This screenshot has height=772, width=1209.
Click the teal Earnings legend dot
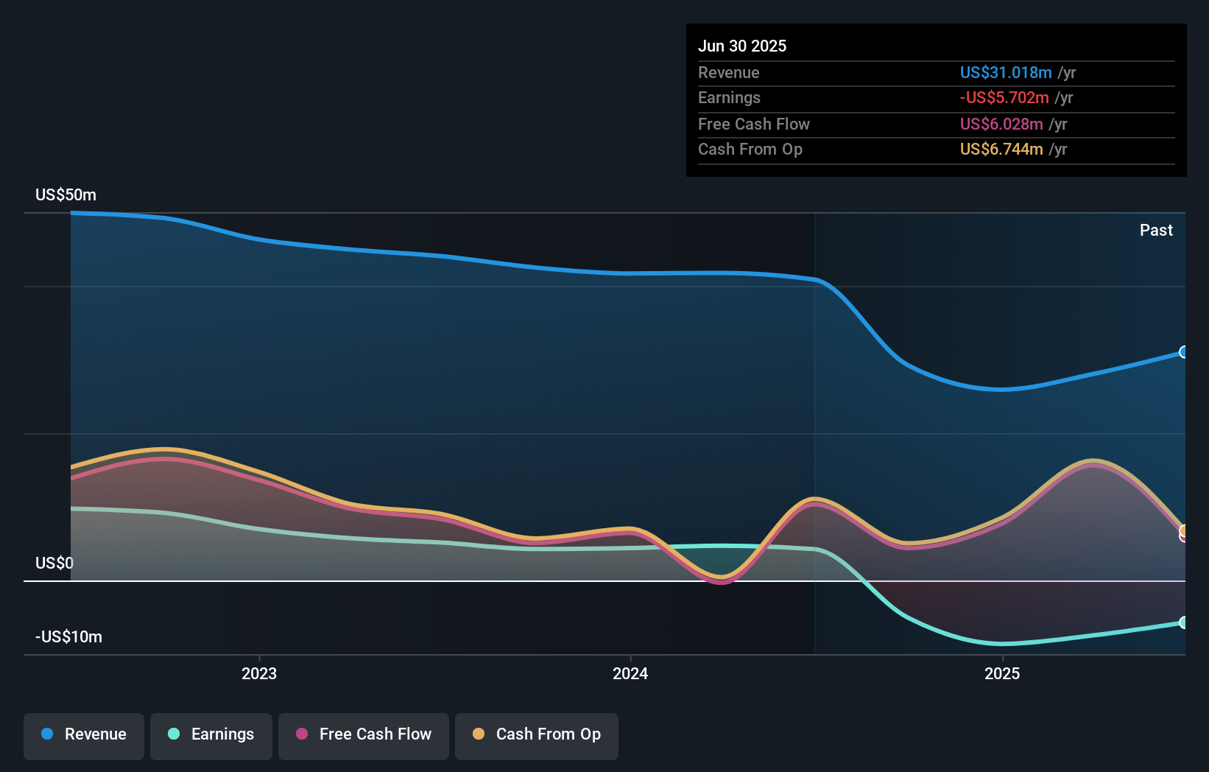pyautogui.click(x=174, y=734)
